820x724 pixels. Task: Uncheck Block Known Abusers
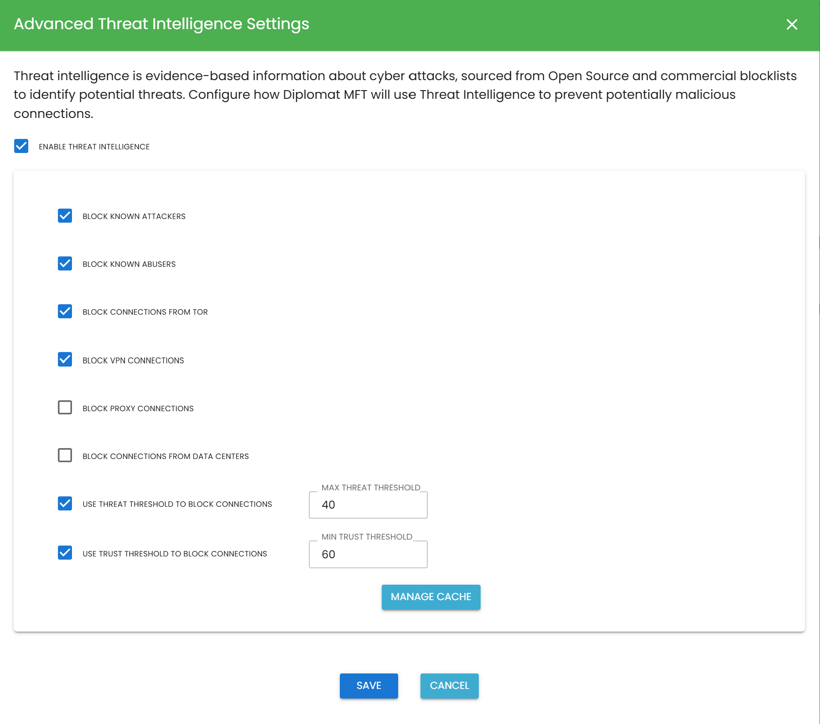click(x=65, y=264)
